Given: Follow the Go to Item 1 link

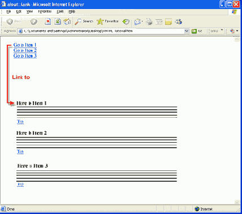Looking at the screenshot, I should point(25,45).
